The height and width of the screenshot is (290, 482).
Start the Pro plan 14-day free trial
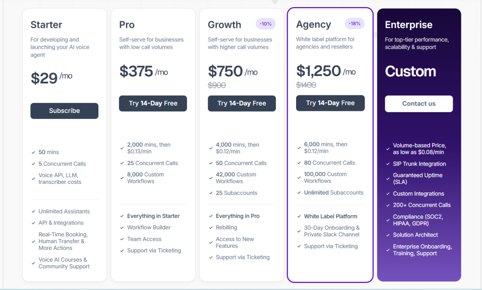[x=153, y=103]
